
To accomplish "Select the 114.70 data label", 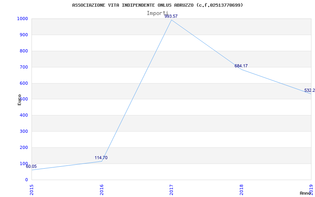I will (101, 158).
